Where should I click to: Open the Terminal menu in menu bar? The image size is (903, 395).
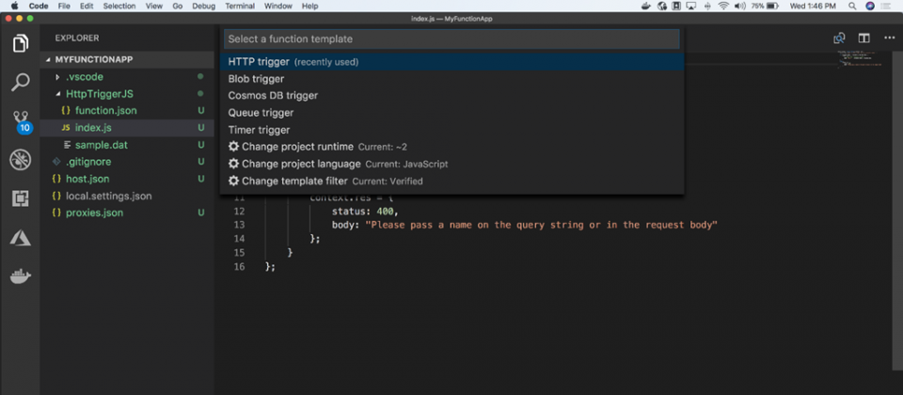pos(239,6)
